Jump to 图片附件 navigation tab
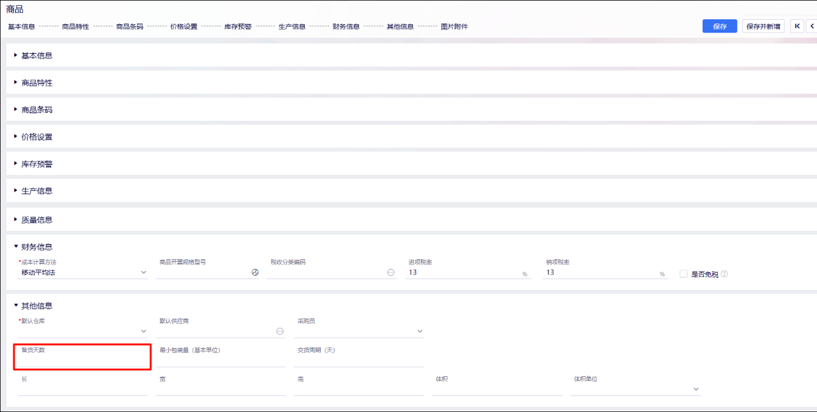The width and height of the screenshot is (817, 412). [455, 27]
